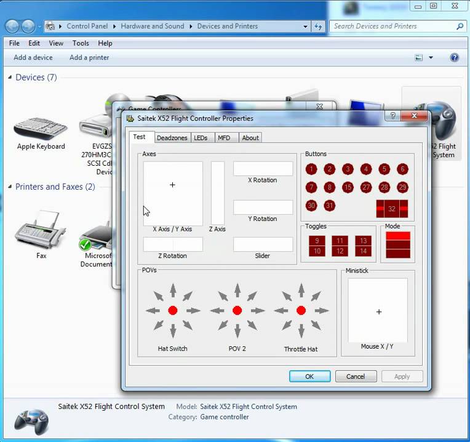Expand breadcrumb arrow after Control Panel
Screen dimensions: 470x442
point(114,26)
